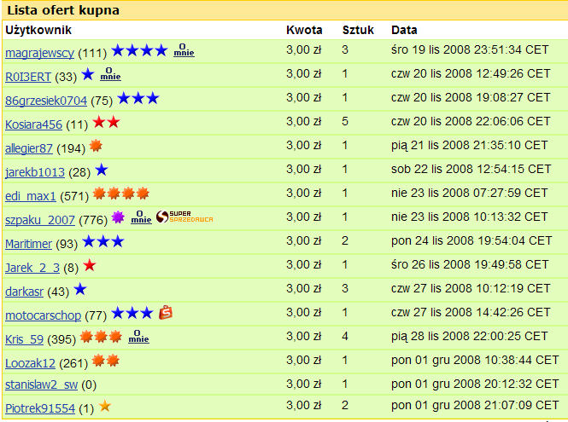The height and width of the screenshot is (422, 568).
Task: Click the blue stars beside 86grzesiek0704
Action: coord(138,98)
